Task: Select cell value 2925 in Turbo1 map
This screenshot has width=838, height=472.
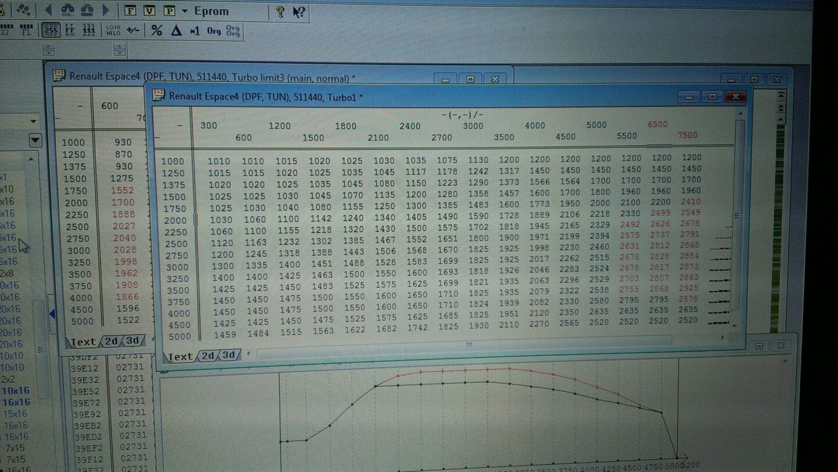Action: [x=689, y=288]
